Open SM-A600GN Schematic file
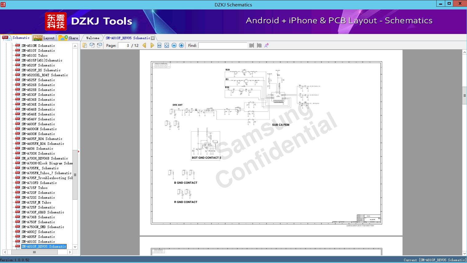The height and width of the screenshot is (263, 467). [39, 129]
